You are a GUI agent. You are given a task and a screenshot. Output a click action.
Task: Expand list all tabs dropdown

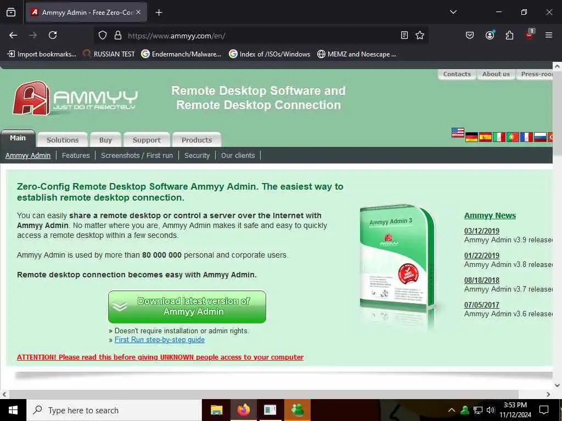tap(453, 12)
